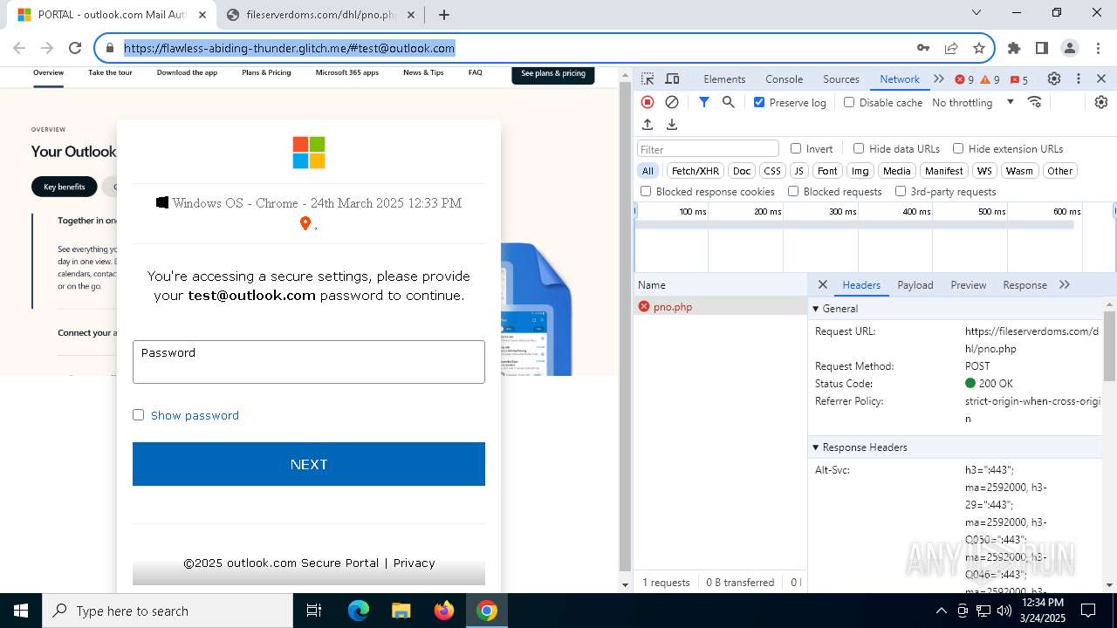
Task: Click the Forward navigation arrow
Action: pos(47,48)
